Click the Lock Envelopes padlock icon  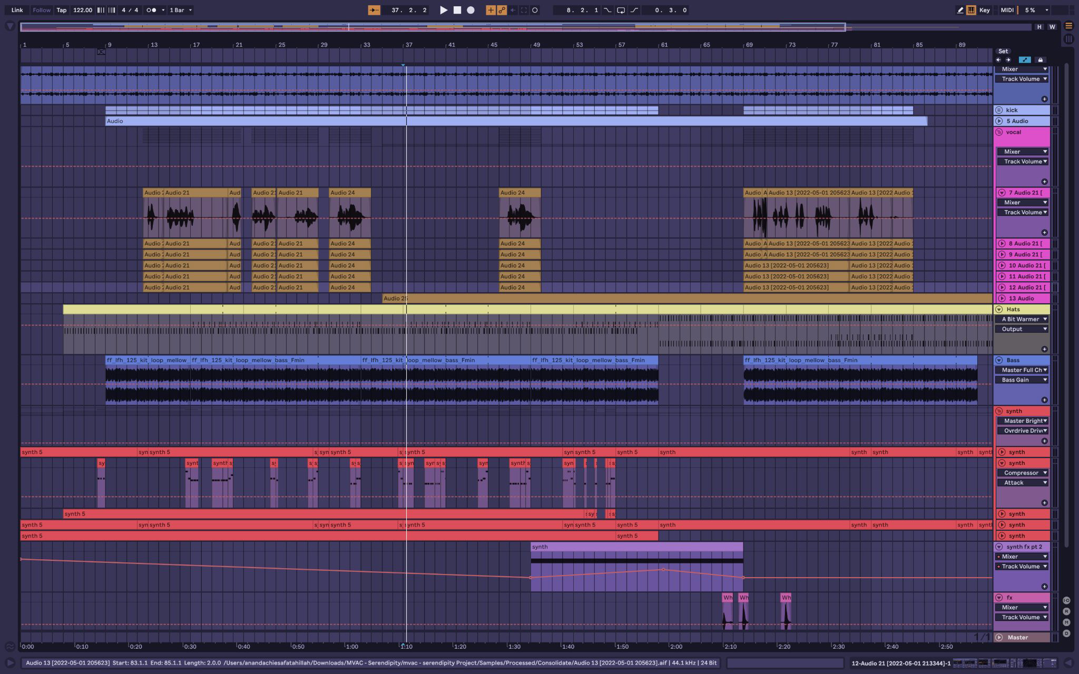pos(1040,60)
